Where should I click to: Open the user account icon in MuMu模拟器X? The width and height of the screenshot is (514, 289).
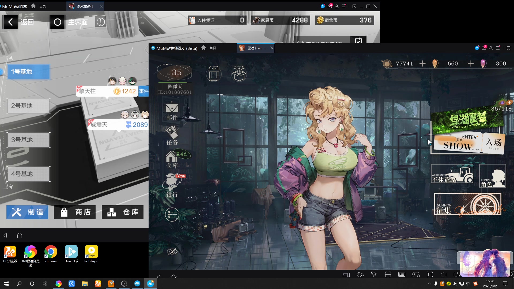pos(491,48)
